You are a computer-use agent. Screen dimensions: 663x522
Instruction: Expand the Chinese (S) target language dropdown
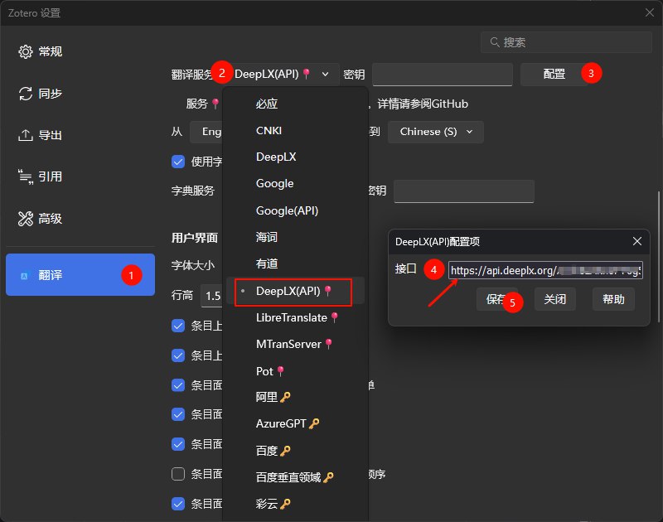(x=436, y=132)
